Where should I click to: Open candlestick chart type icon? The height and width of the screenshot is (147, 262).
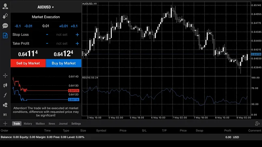click(x=5, y=85)
